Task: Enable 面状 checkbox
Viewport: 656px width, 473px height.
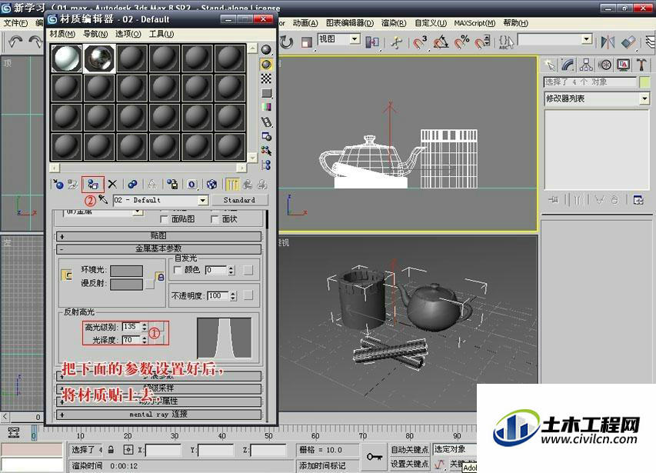Action: click(215, 219)
